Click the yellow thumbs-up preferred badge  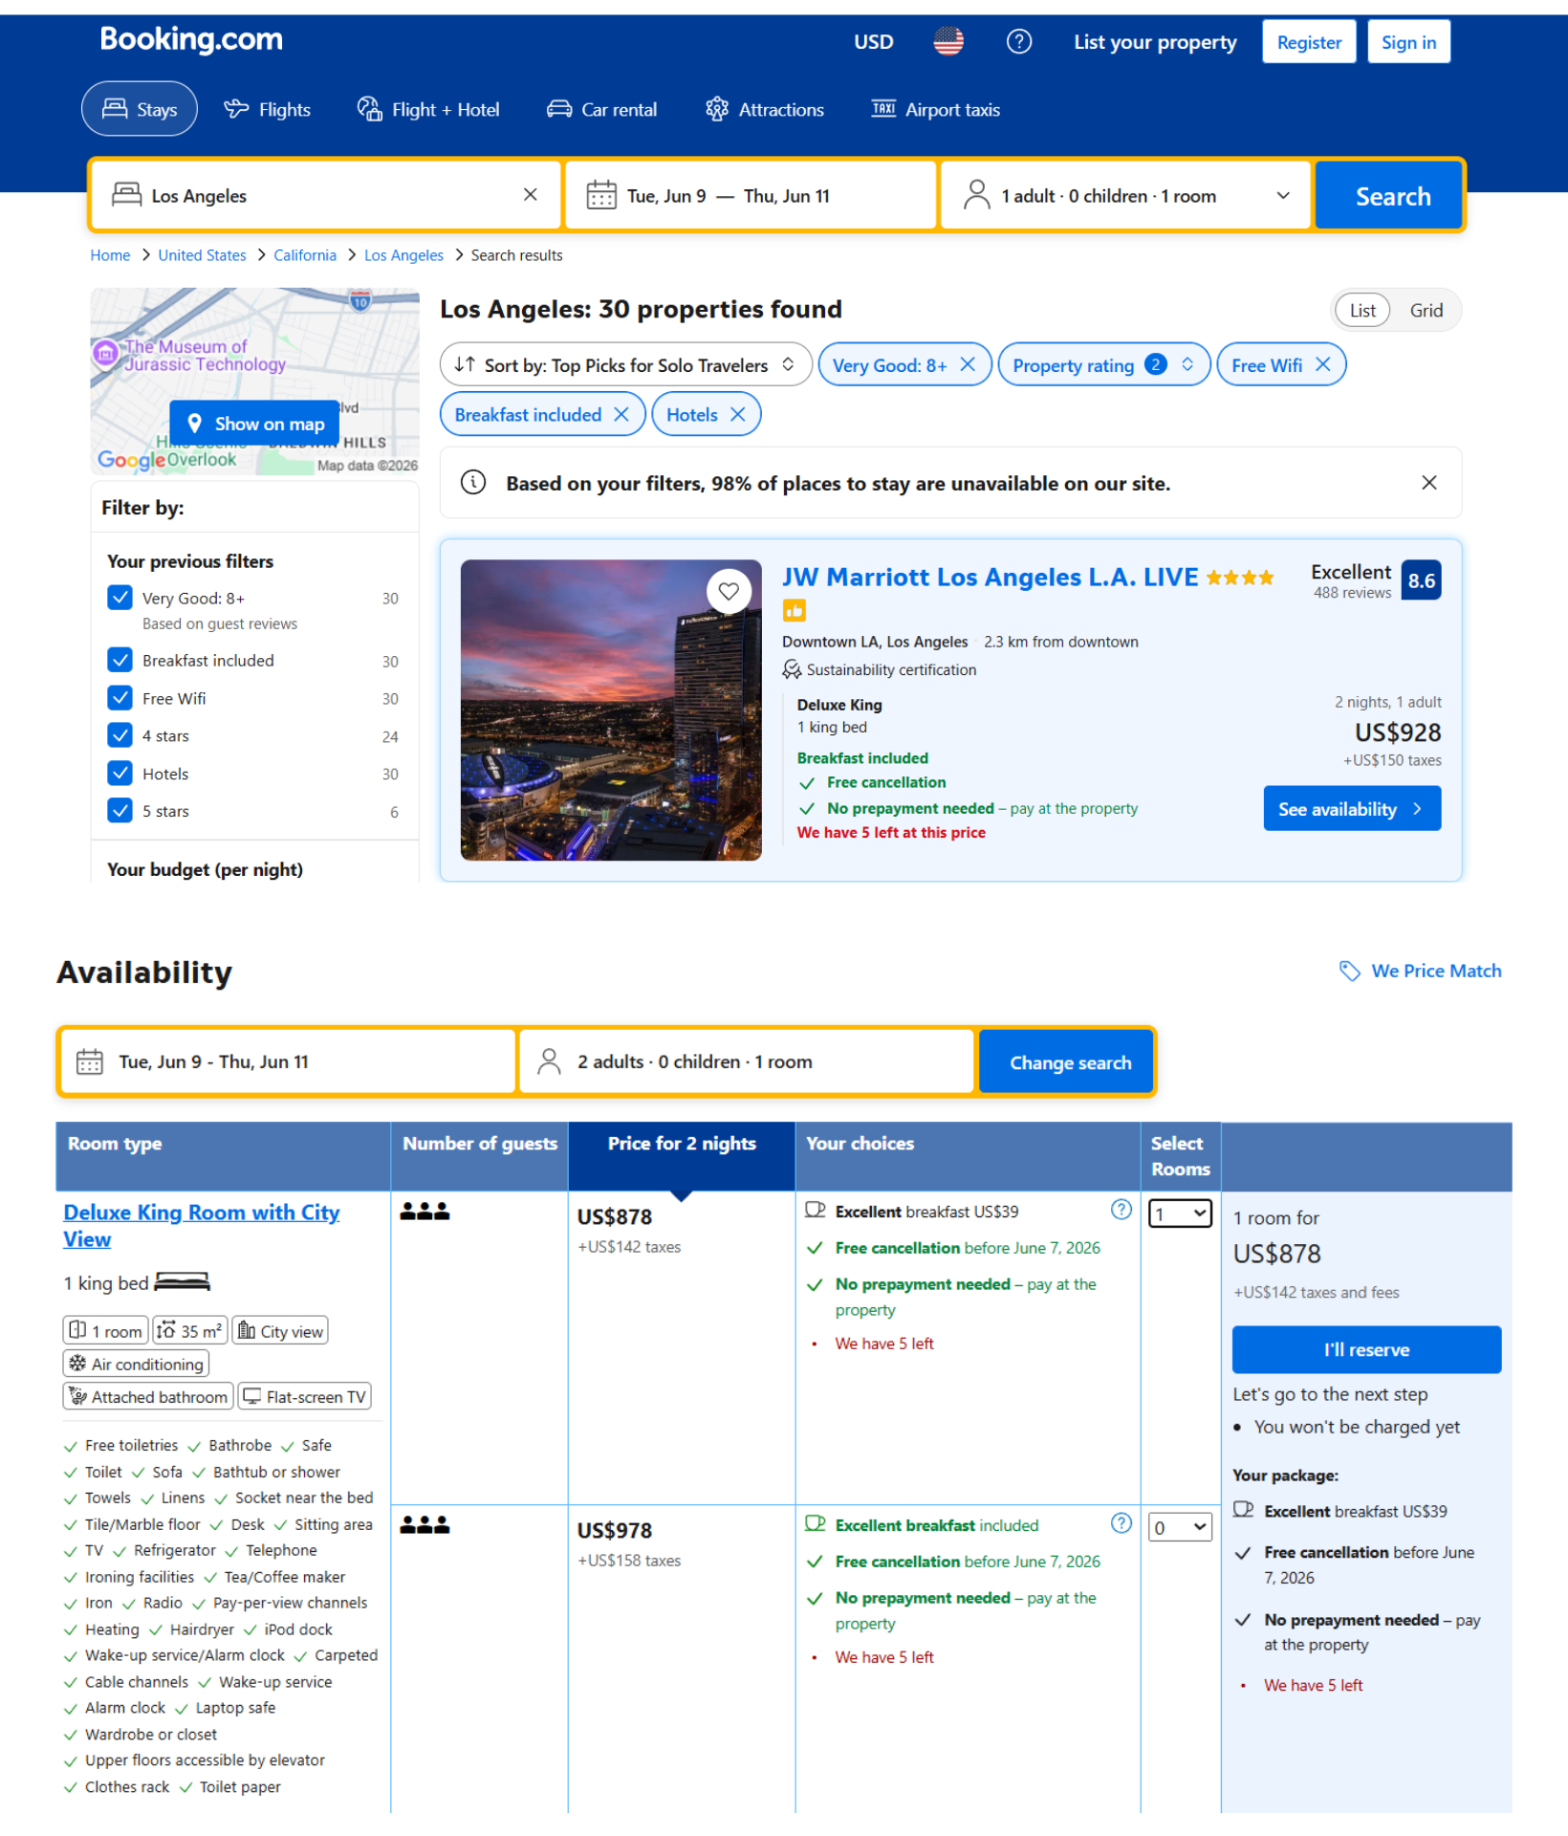794,610
